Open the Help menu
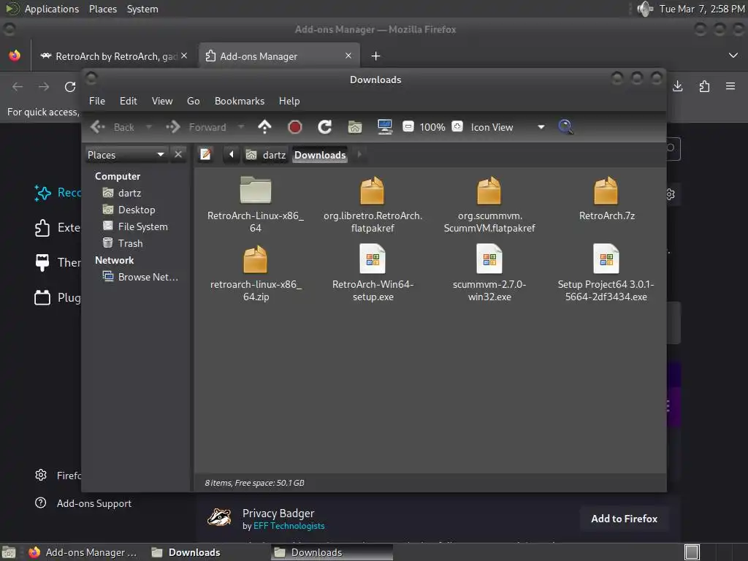Viewport: 748px width, 561px height. pos(289,101)
